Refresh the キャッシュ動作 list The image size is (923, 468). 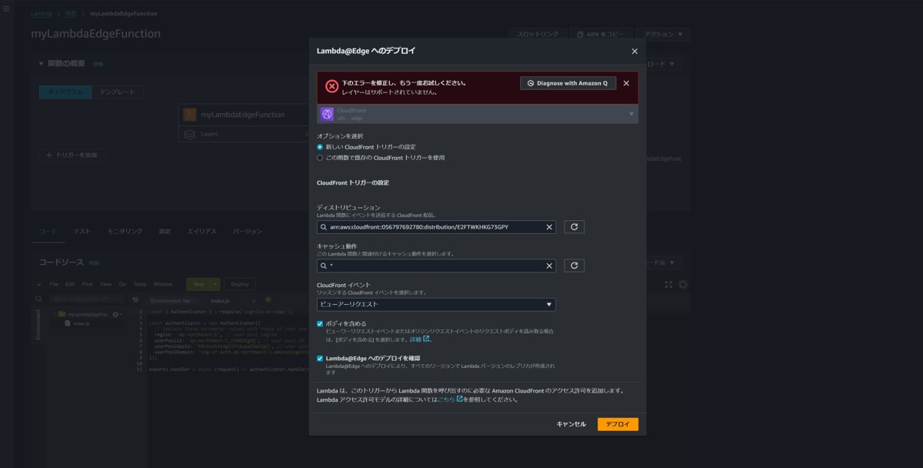tap(574, 266)
